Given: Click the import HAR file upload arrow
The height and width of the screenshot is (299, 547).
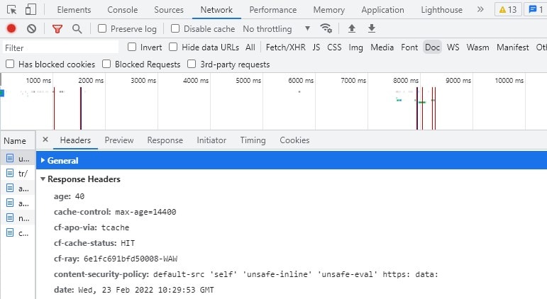Looking at the screenshot, I should point(352,28).
